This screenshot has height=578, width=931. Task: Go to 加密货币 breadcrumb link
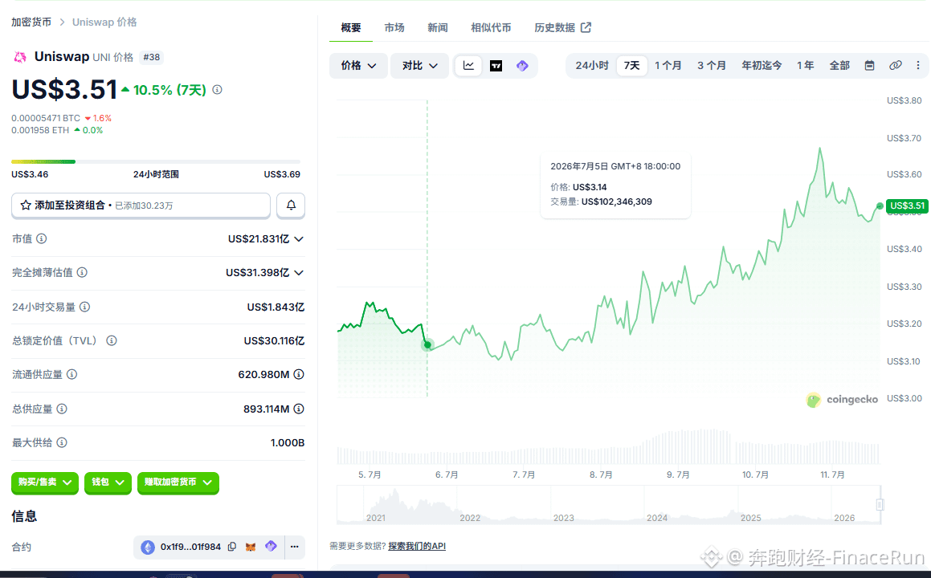(31, 22)
